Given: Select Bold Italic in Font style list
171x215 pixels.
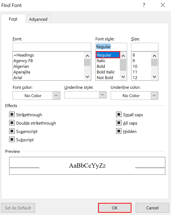Looking at the screenshot, I should [106, 72].
